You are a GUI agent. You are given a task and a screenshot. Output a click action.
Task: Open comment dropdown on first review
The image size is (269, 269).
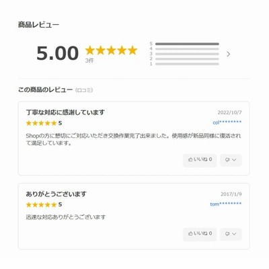click(x=231, y=160)
